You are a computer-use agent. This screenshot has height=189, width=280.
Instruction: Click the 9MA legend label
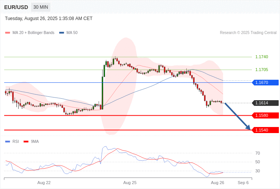tap(35, 142)
